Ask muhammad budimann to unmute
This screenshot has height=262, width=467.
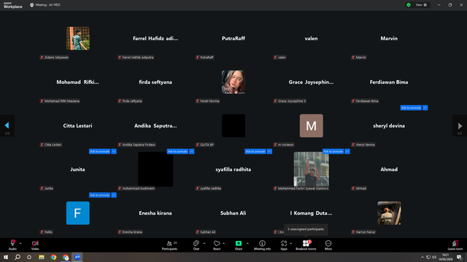[177, 151]
